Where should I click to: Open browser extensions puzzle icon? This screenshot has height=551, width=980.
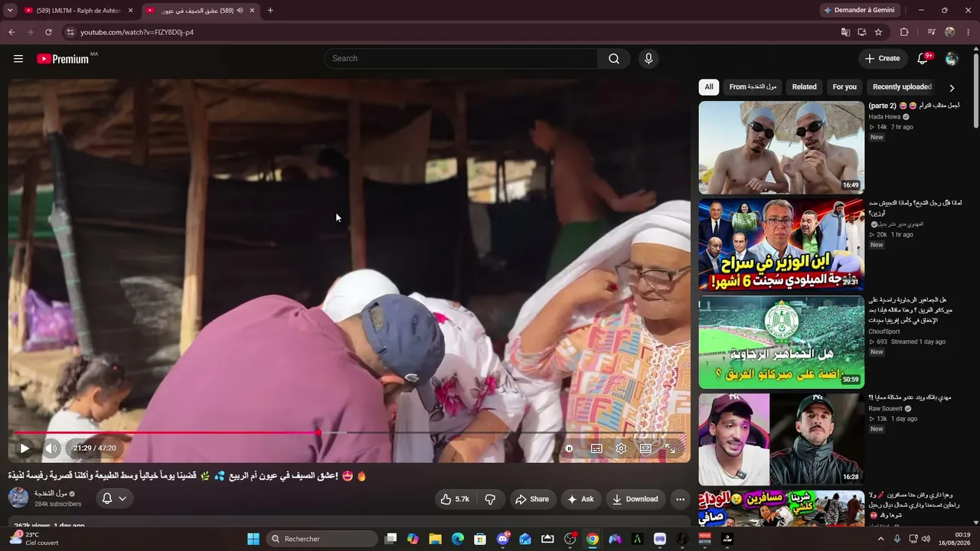[904, 32]
